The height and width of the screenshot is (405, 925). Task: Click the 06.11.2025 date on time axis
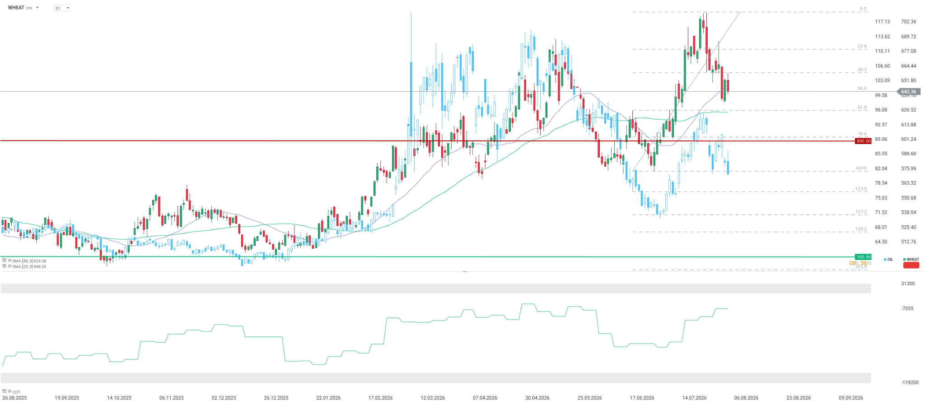point(172,398)
